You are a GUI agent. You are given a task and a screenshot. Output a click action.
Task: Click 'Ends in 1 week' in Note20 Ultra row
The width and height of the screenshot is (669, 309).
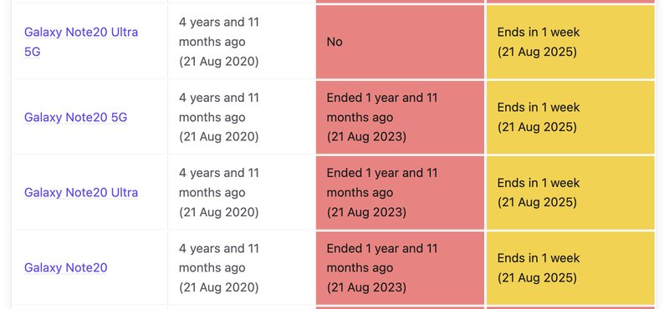point(539,183)
